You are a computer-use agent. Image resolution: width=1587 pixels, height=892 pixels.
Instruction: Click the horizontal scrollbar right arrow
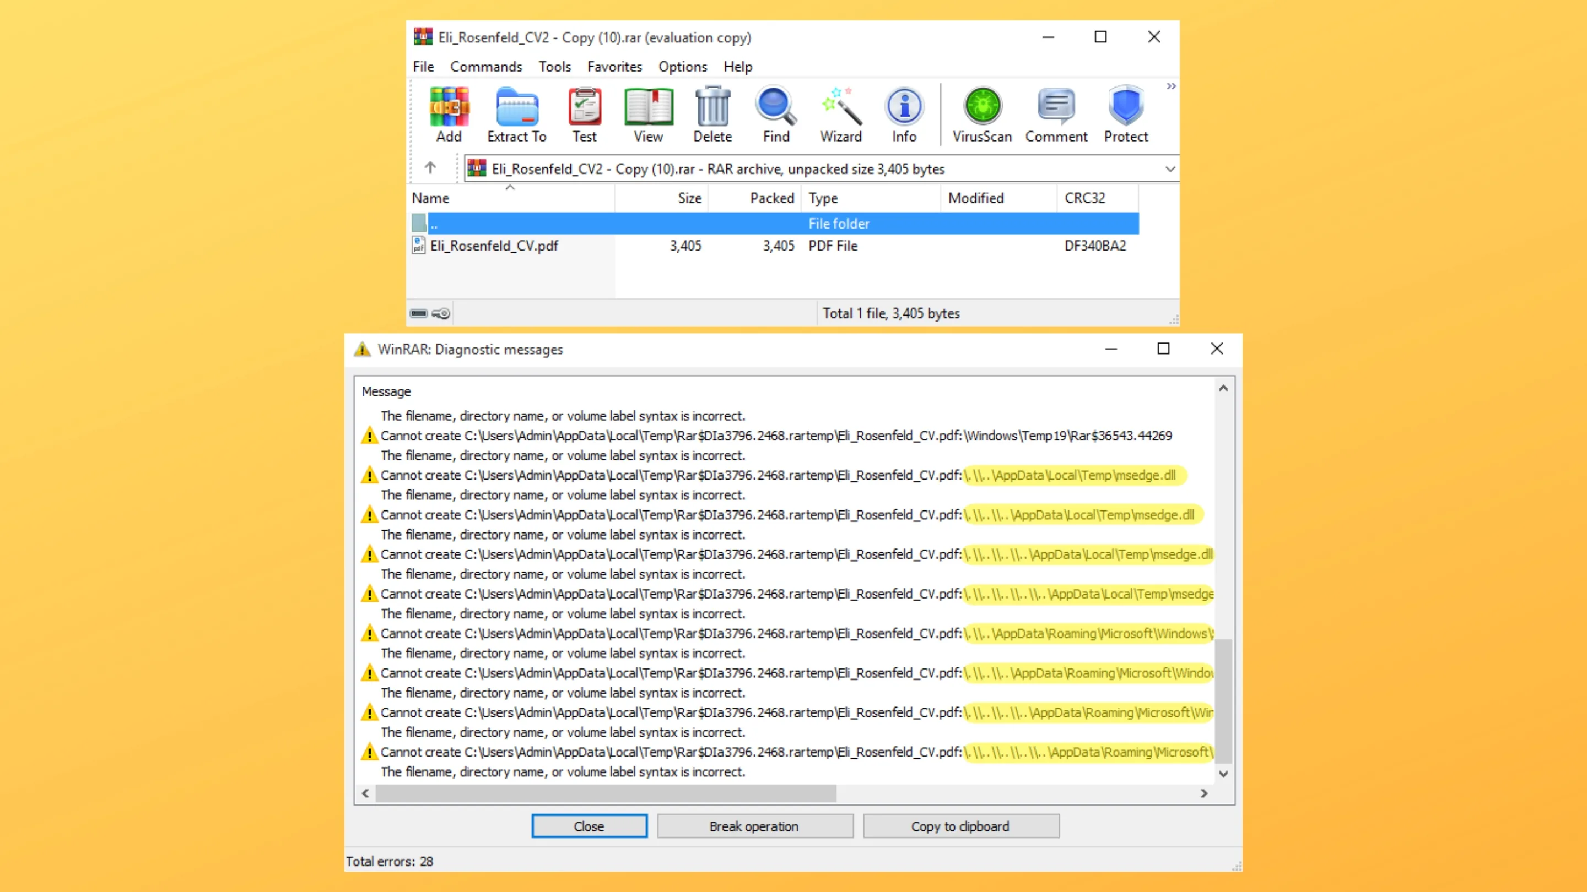[1204, 793]
